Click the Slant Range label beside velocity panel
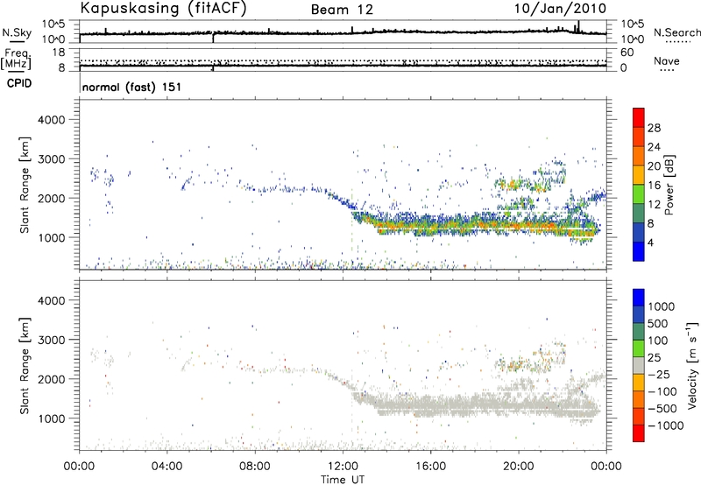 click(x=25, y=366)
